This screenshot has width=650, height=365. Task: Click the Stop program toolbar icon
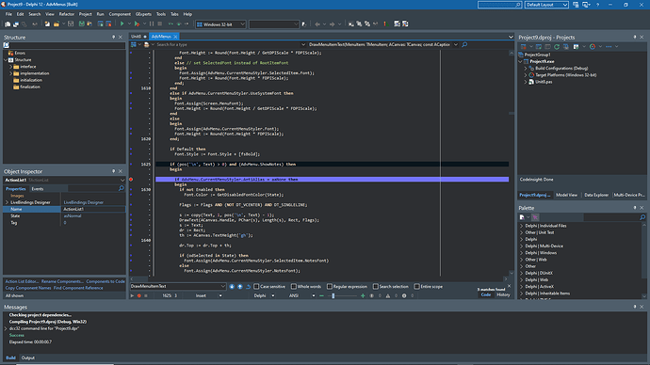coord(159,24)
